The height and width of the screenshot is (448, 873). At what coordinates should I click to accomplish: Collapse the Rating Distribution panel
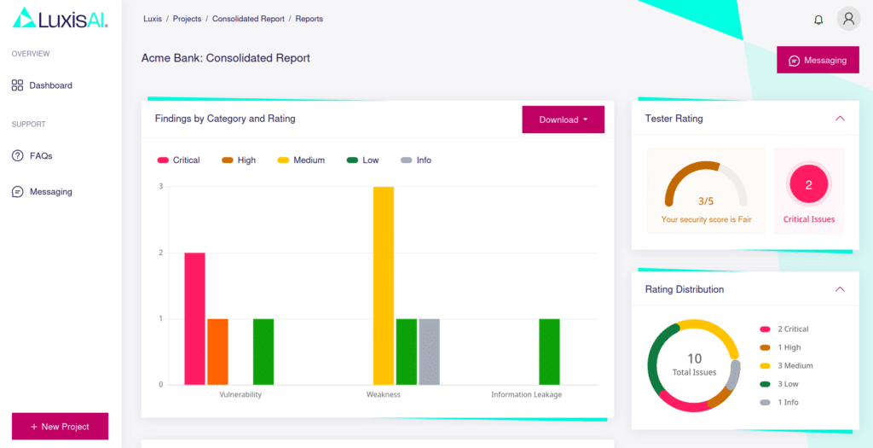840,289
